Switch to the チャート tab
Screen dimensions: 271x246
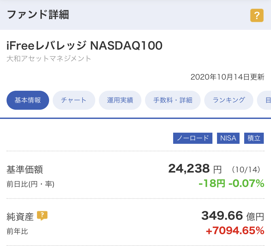point(74,100)
